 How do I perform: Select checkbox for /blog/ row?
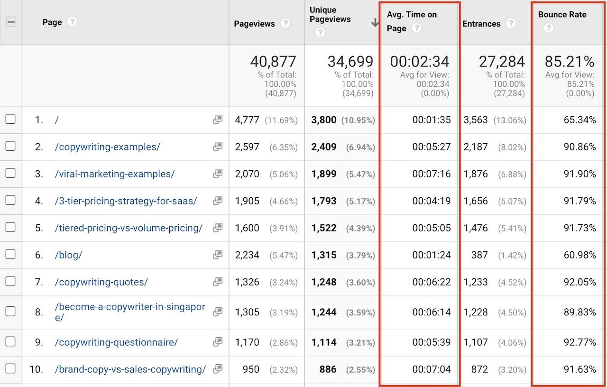10,254
